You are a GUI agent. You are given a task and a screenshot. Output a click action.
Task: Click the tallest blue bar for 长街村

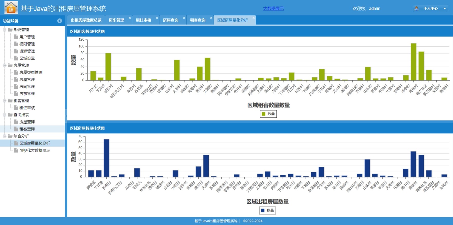[x=106, y=158]
